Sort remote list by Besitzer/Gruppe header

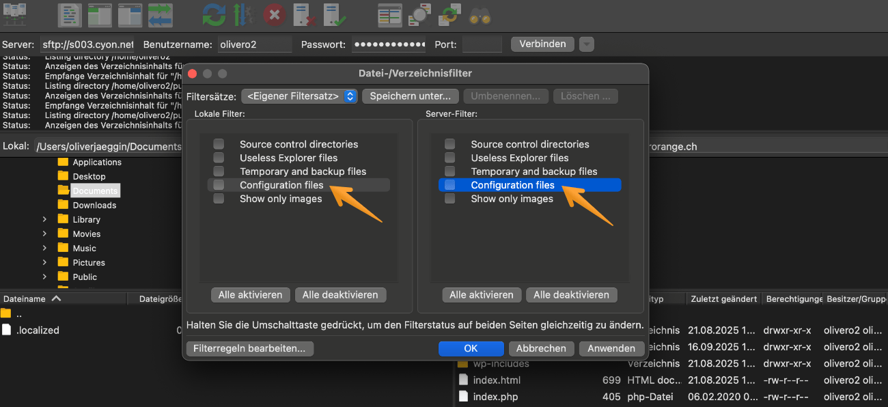tap(856, 298)
